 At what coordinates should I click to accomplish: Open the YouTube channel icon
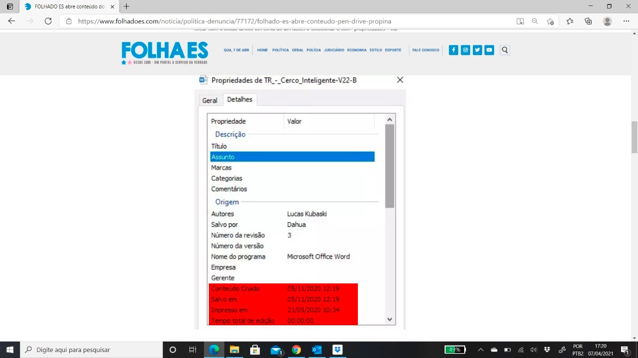pyautogui.click(x=489, y=50)
